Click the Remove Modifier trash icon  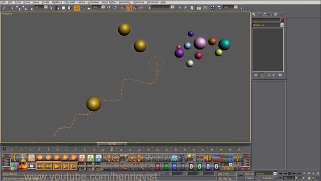274,75
